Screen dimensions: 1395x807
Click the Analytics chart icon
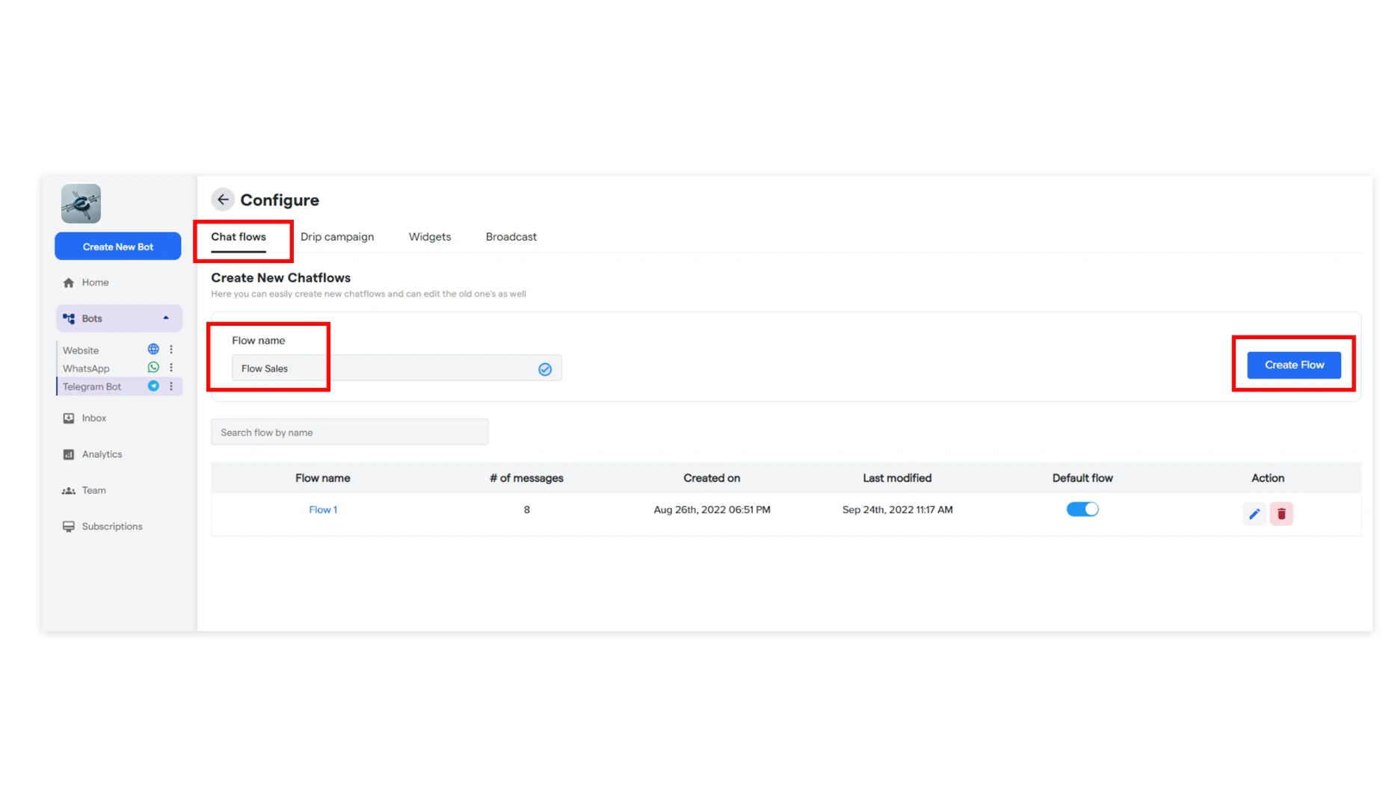[x=69, y=454]
